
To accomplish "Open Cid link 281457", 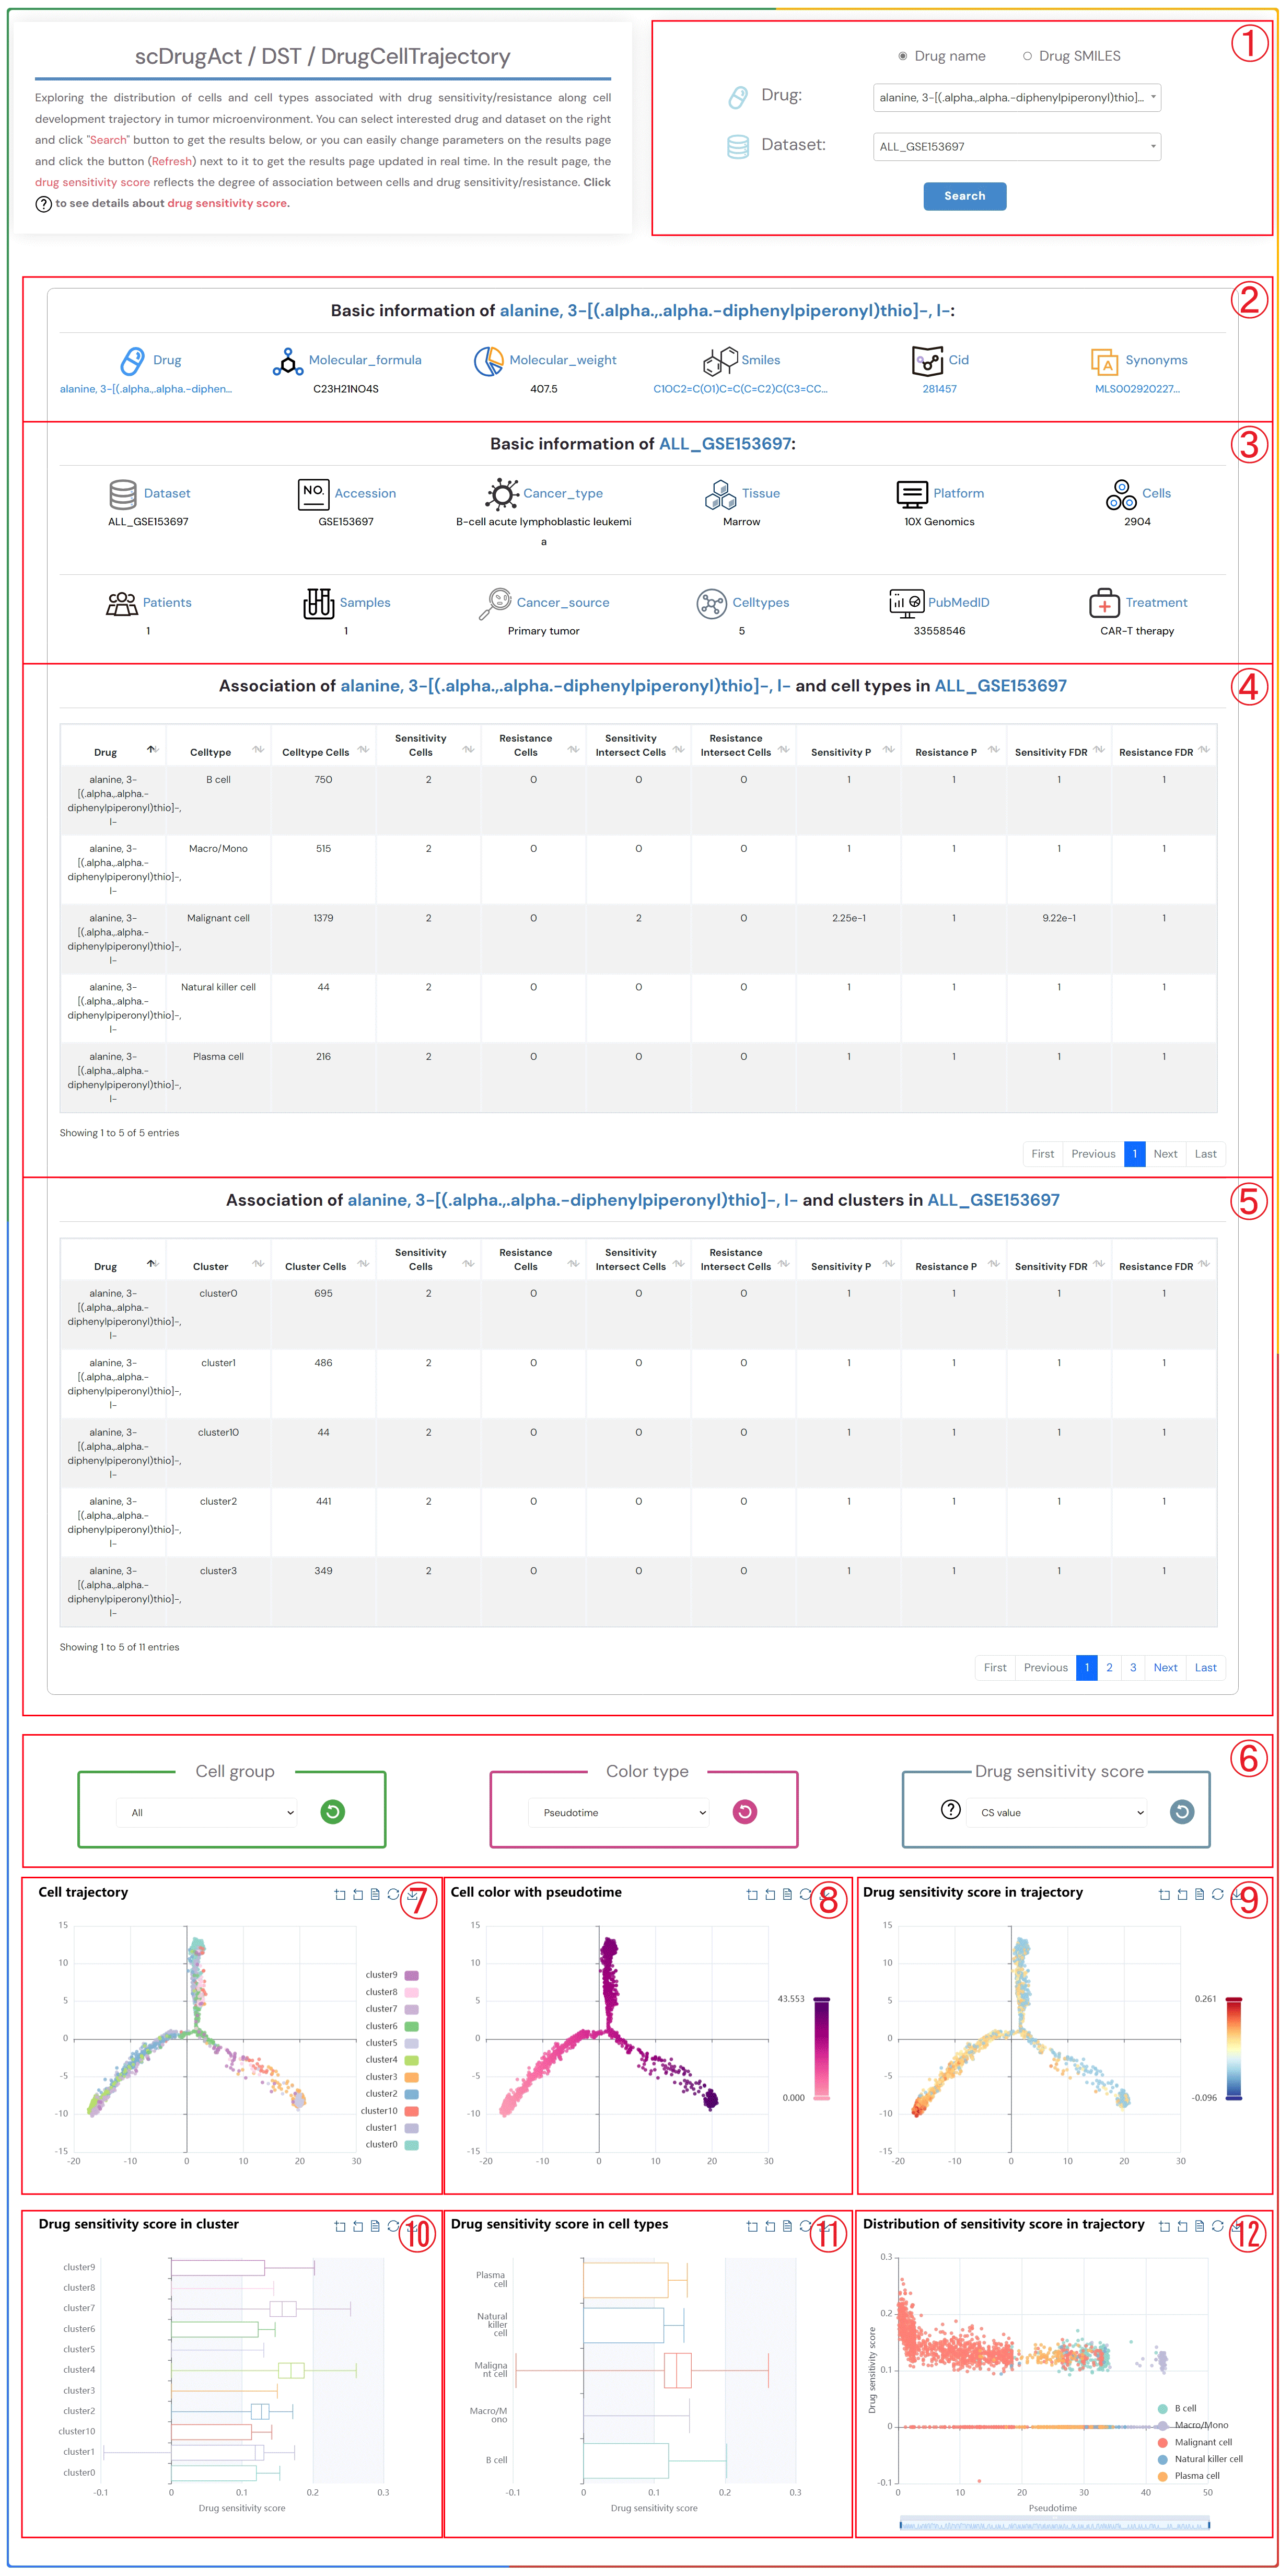I will [939, 389].
